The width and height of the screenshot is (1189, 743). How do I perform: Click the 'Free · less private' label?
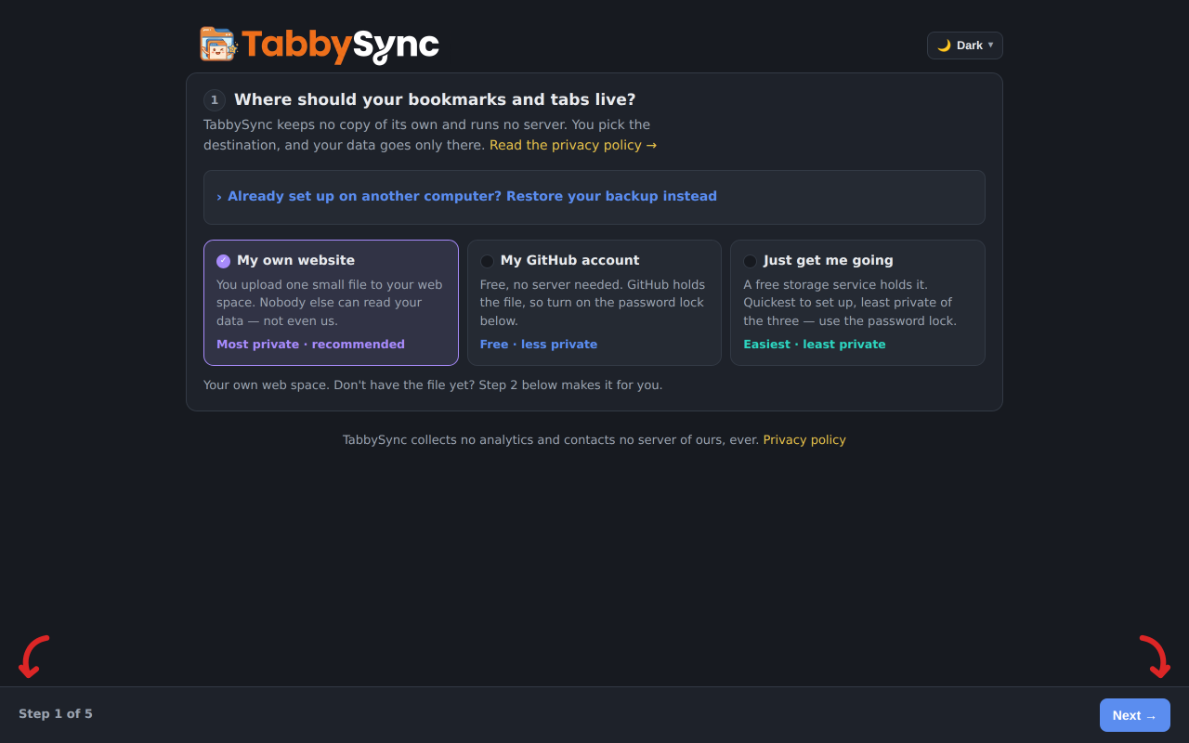click(539, 345)
